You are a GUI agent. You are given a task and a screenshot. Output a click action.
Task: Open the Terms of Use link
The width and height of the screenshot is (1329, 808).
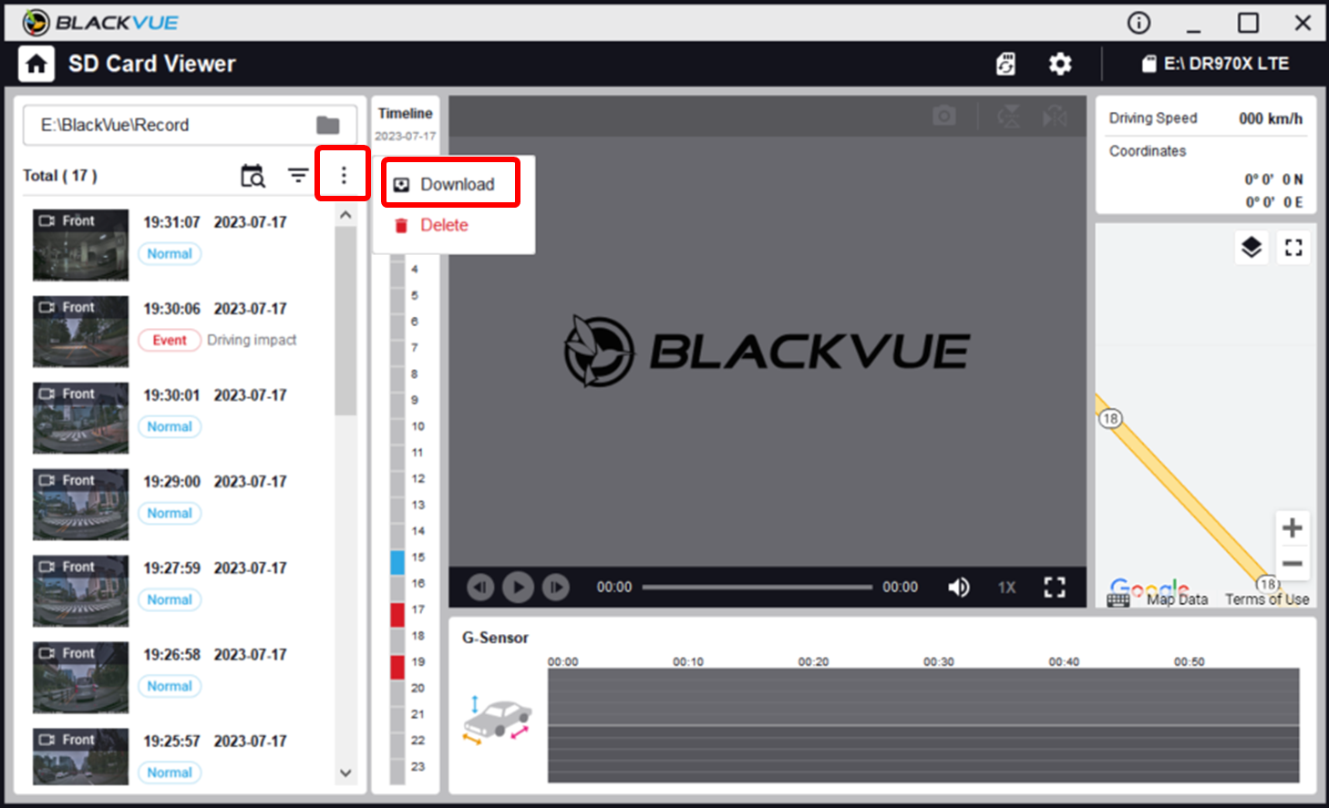(1267, 599)
